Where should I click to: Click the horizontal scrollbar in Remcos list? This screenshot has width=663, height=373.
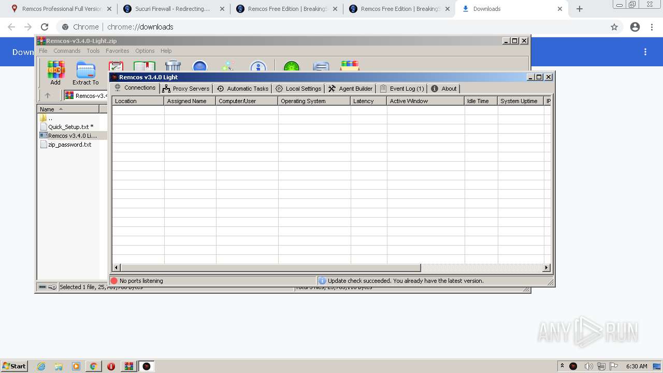[x=271, y=268]
